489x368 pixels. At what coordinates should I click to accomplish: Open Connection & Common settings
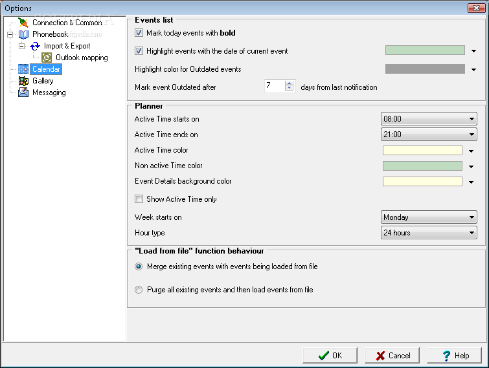[67, 23]
